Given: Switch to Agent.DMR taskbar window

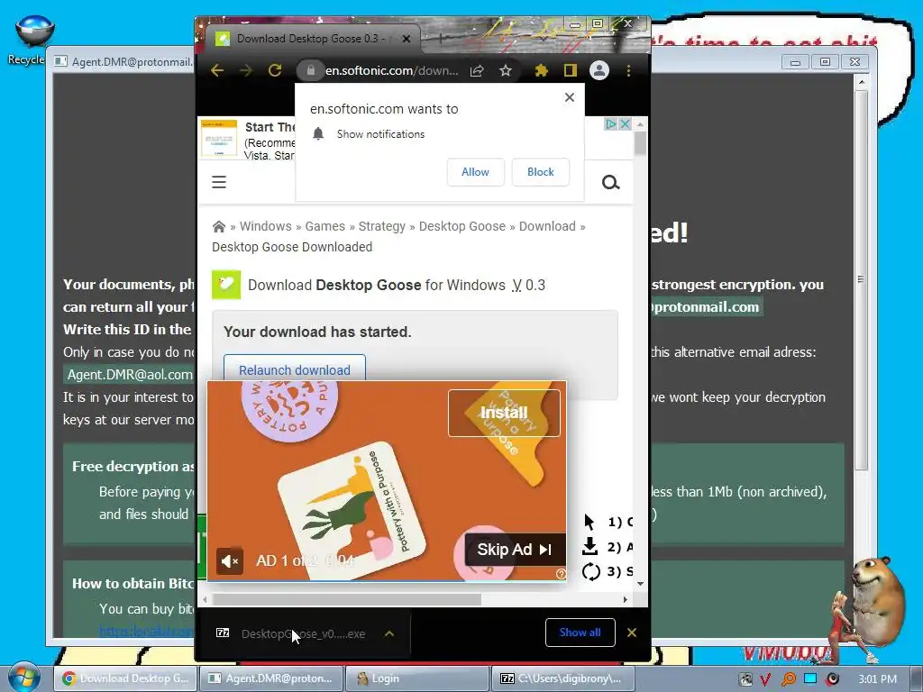Looking at the screenshot, I should 270,678.
